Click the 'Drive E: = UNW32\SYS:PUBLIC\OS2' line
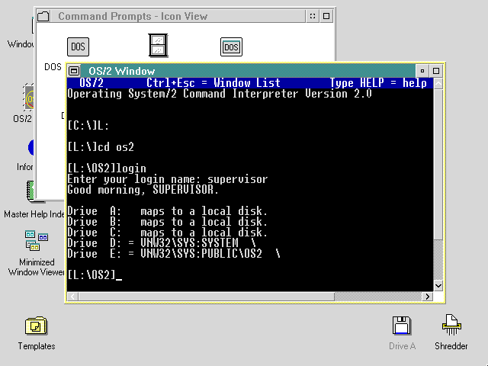This screenshot has width=488, height=366. pos(174,254)
